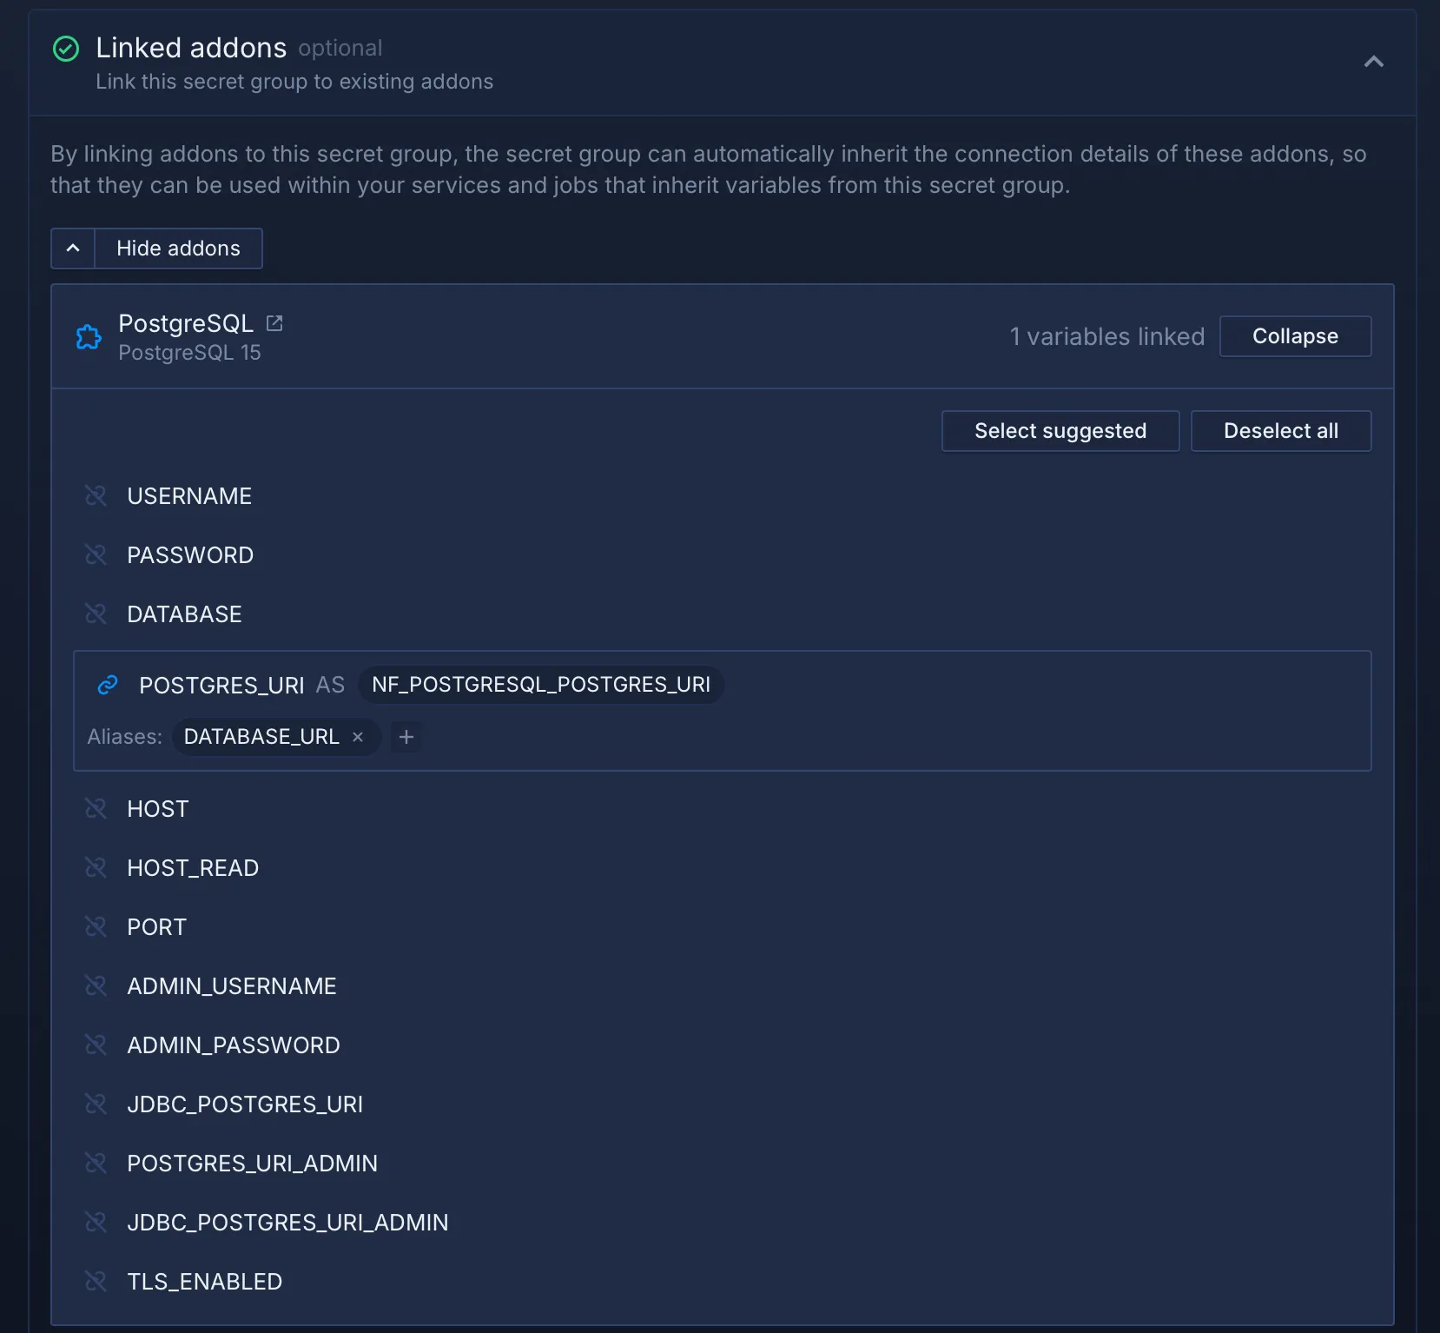Image resolution: width=1440 pixels, height=1333 pixels.
Task: Click unlinked icon beside HOST
Action: click(96, 808)
